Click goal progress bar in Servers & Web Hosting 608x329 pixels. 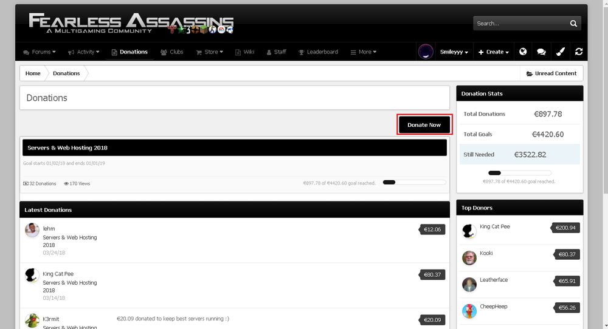click(x=414, y=182)
